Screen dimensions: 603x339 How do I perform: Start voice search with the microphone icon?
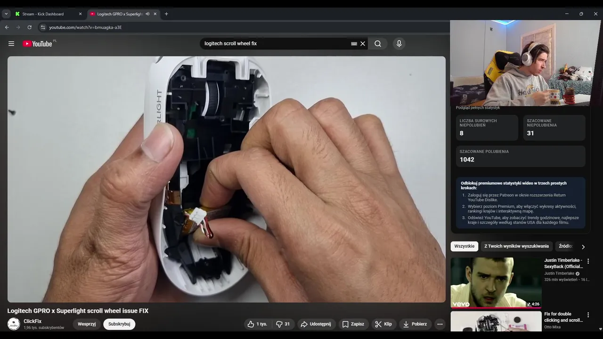click(399, 44)
